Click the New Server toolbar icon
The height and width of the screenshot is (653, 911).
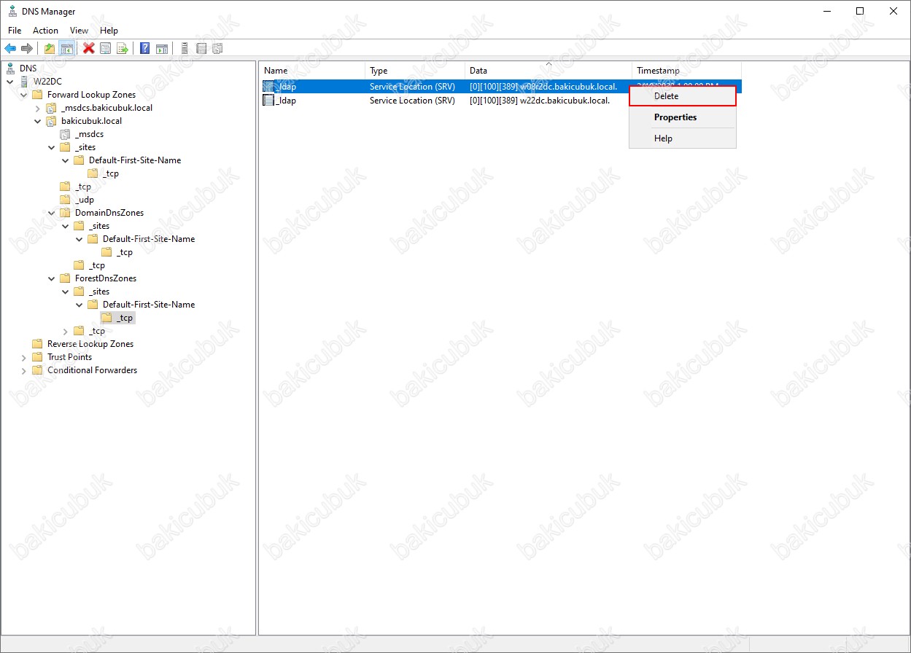point(185,49)
